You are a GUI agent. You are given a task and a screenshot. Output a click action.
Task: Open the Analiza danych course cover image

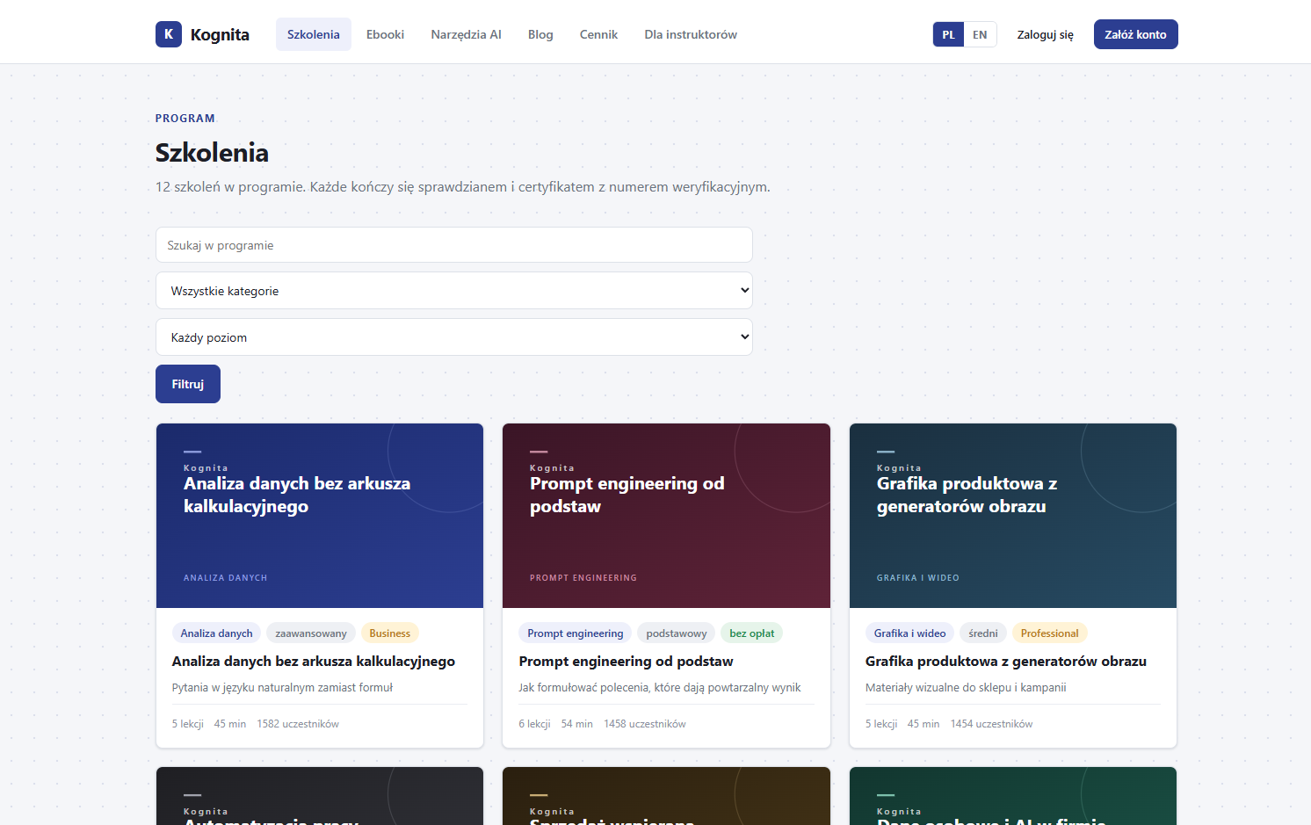click(x=320, y=516)
